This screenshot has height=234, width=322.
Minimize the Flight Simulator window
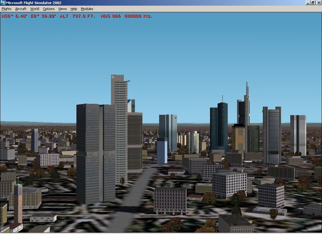tap(308, 3)
